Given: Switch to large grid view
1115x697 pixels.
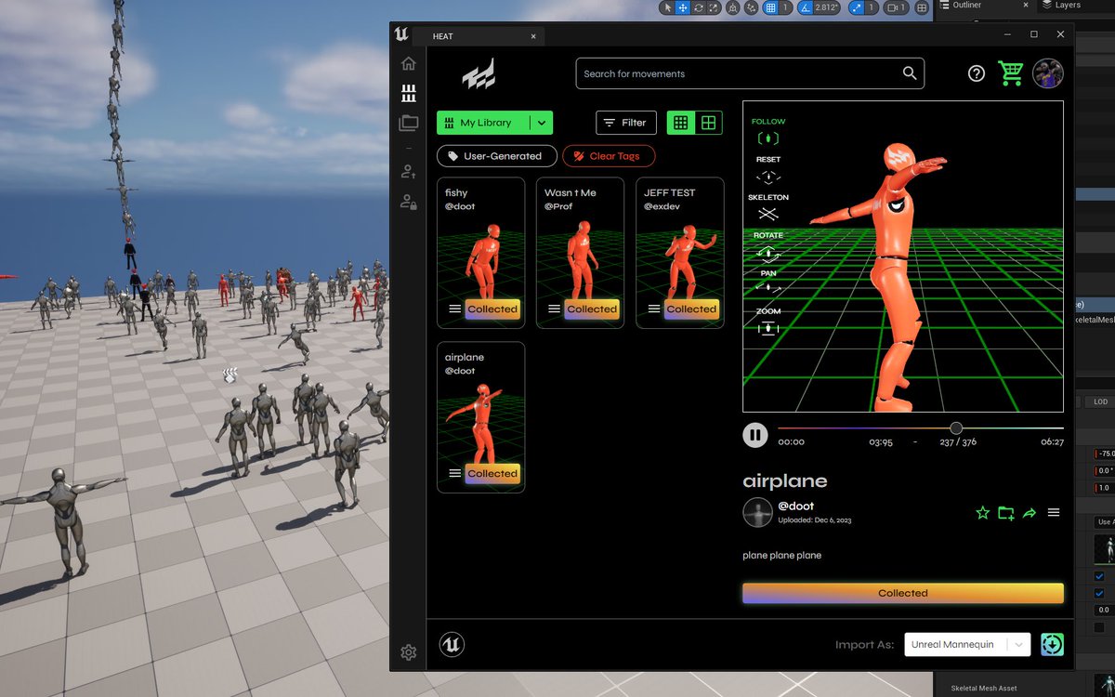Looking at the screenshot, I should tap(708, 123).
